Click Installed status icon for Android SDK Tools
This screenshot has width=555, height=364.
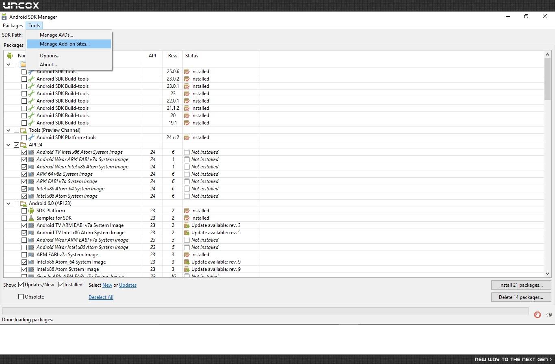tap(187, 72)
